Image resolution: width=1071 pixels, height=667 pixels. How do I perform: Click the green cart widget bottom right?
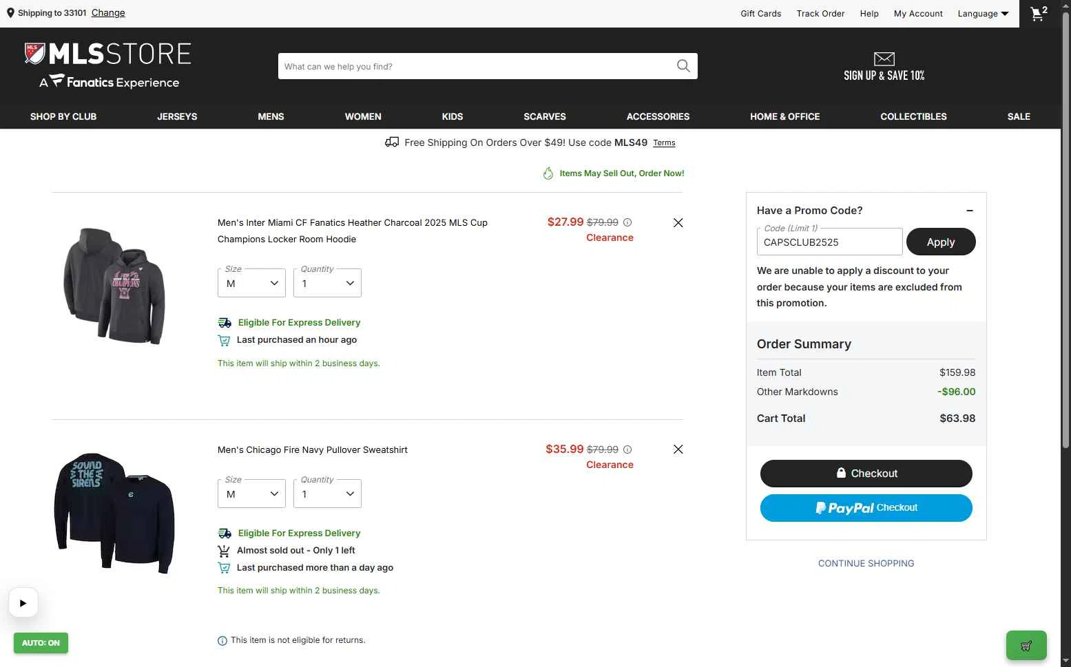pyautogui.click(x=1026, y=646)
